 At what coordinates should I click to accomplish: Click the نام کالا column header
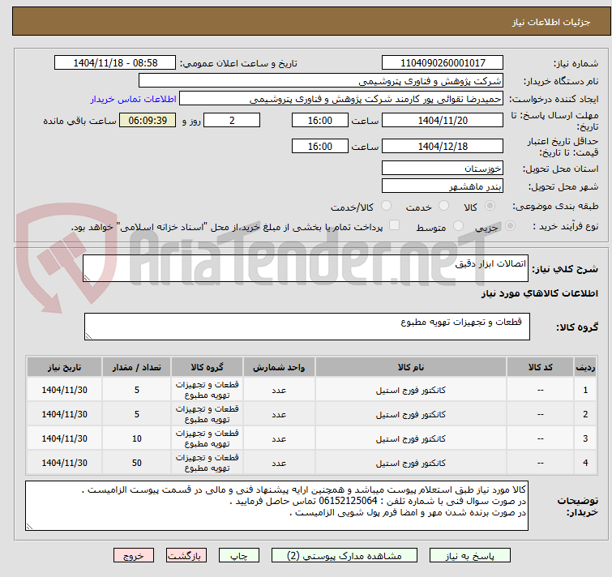411,367
